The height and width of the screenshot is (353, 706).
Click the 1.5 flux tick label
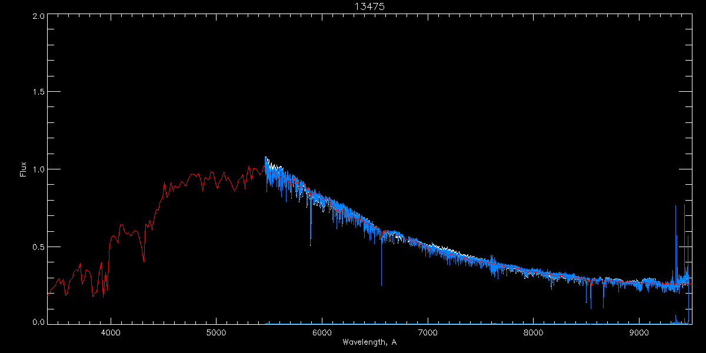click(x=37, y=92)
